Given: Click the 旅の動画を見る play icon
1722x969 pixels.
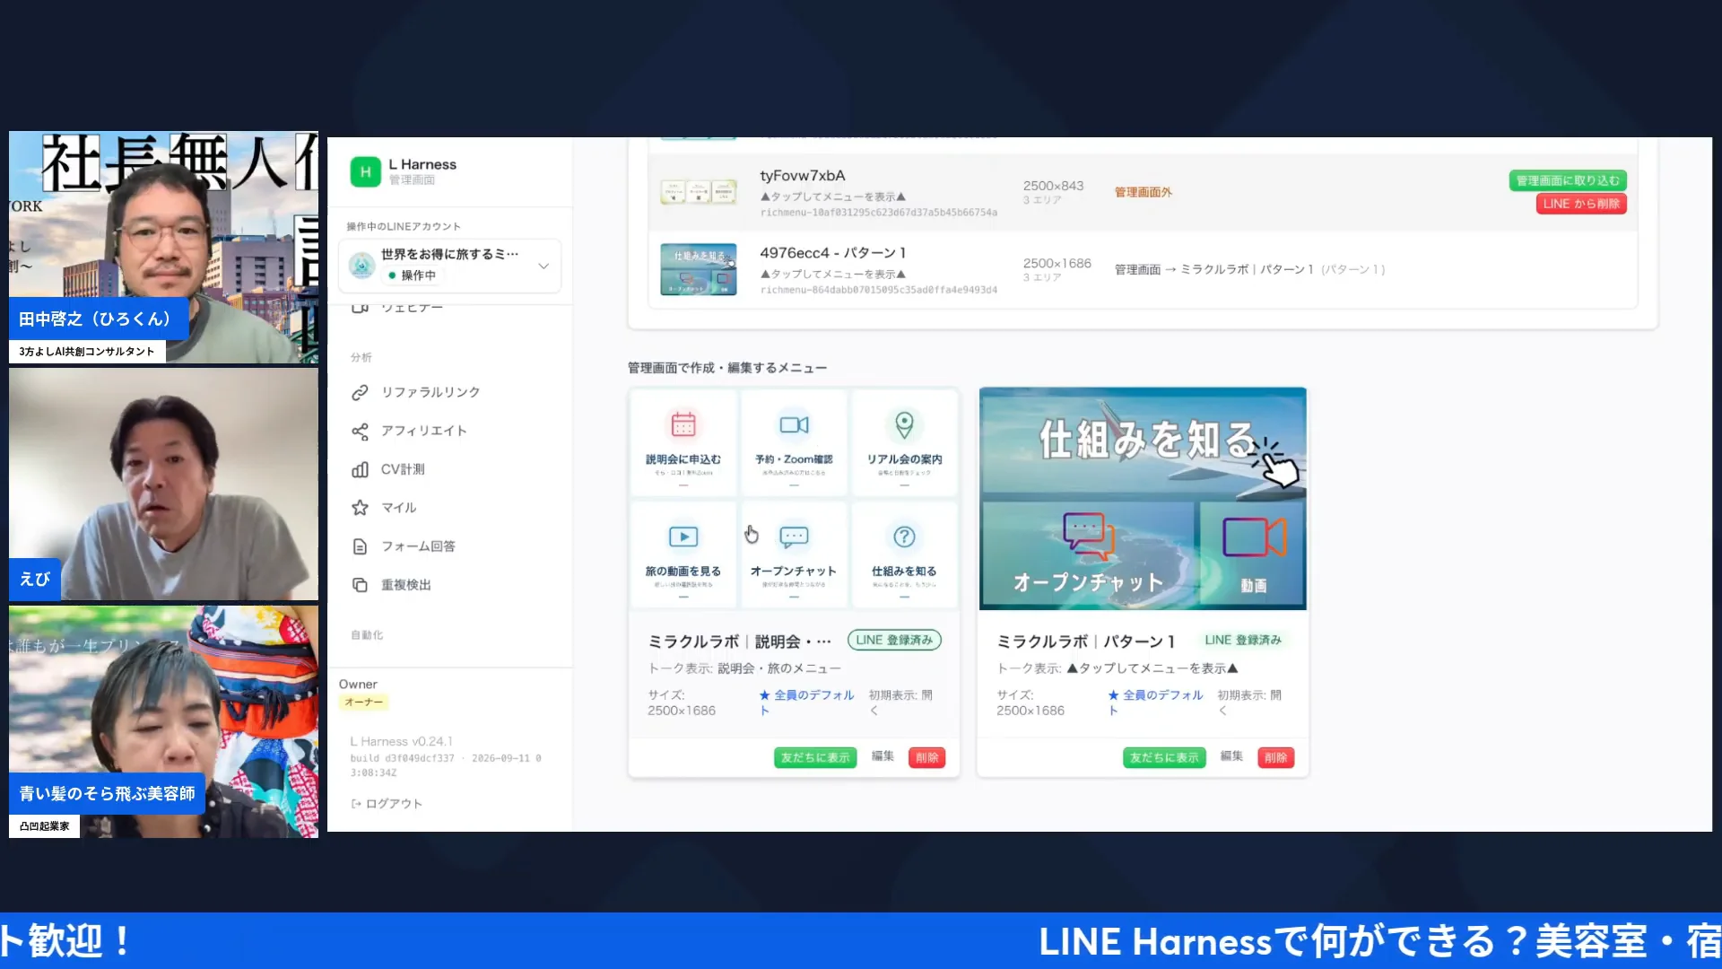Looking at the screenshot, I should point(683,537).
